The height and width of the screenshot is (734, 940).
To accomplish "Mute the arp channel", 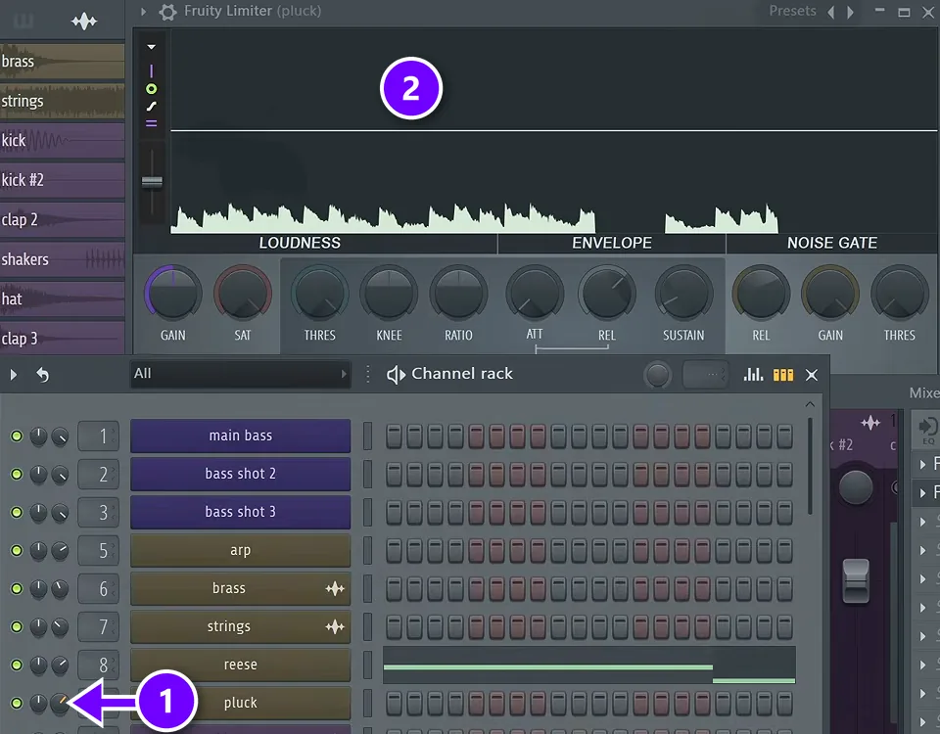I will pos(17,551).
